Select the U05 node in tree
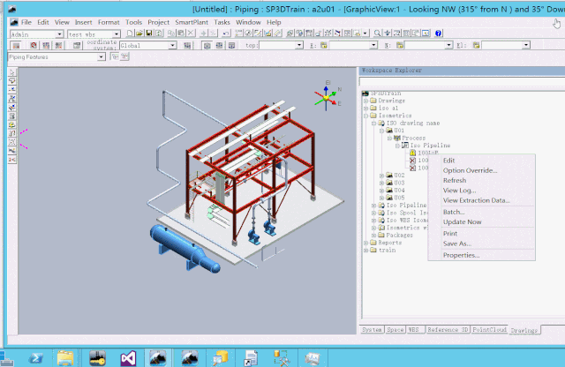Image resolution: width=565 pixels, height=367 pixels. (x=399, y=198)
